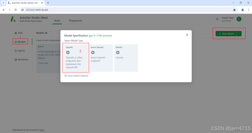Open the Chrome profile icon

[x=243, y=10]
